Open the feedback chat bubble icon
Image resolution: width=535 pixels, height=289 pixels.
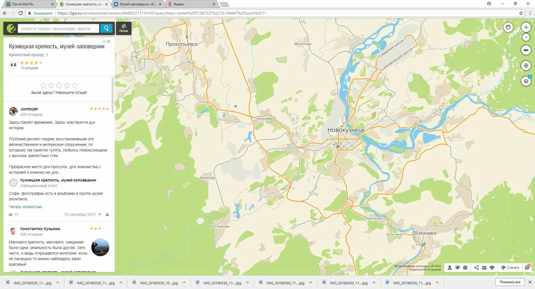pyautogui.click(x=465, y=268)
